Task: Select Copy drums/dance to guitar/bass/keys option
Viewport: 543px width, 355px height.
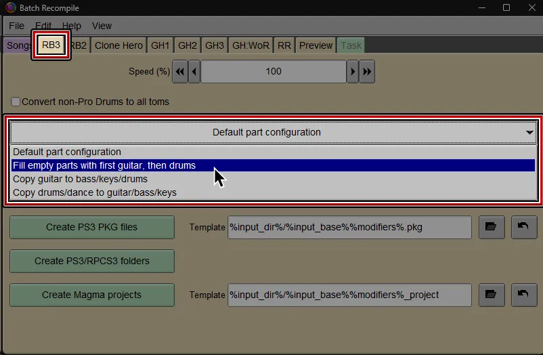Action: click(x=273, y=192)
